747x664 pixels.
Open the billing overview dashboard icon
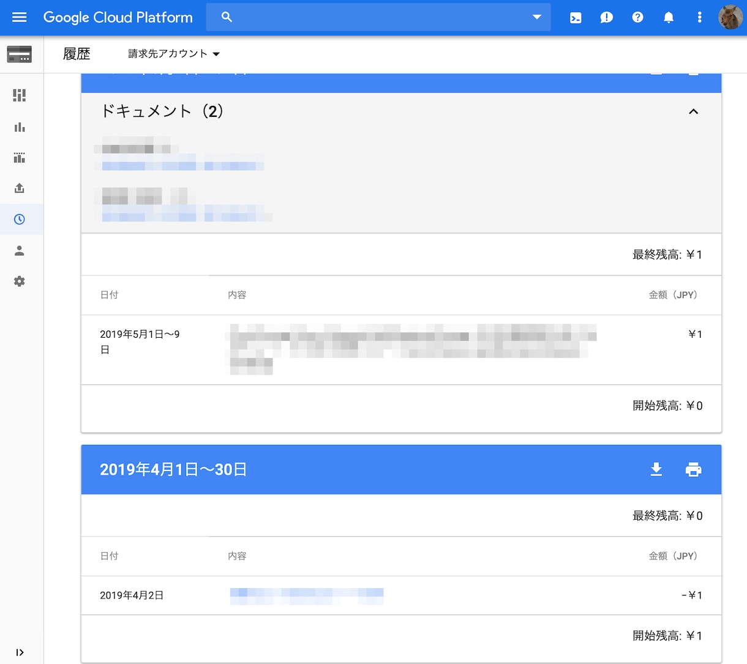point(20,95)
